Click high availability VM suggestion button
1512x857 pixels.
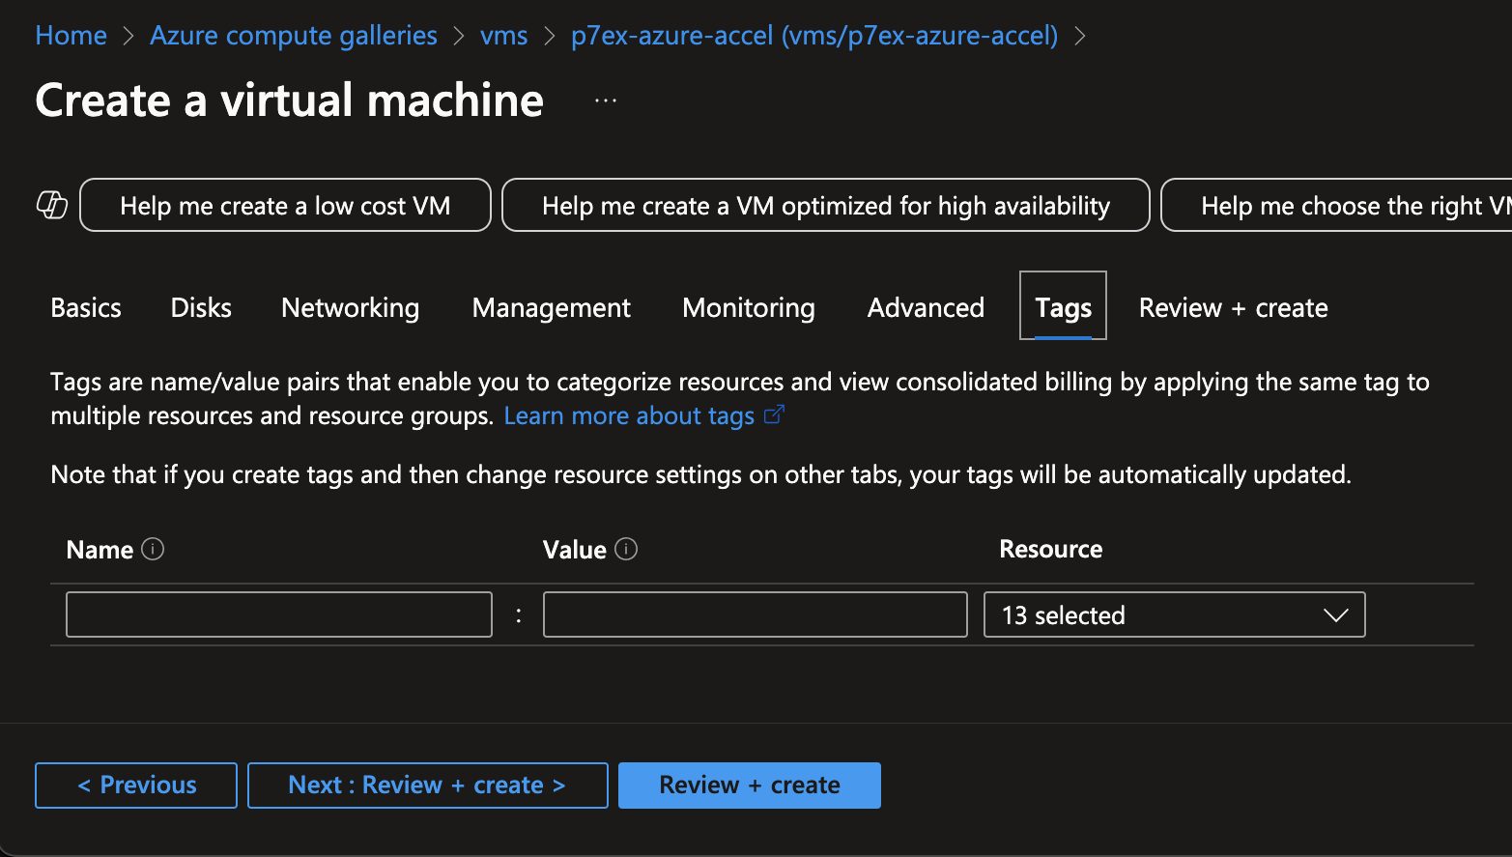[x=825, y=205]
